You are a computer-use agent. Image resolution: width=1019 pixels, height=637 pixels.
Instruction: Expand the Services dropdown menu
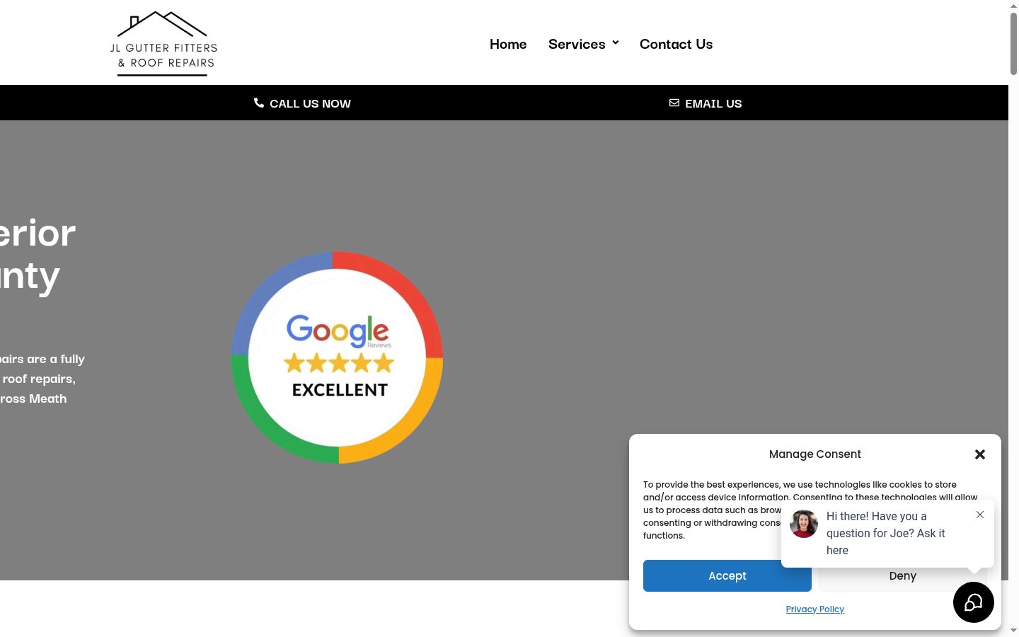pos(584,44)
